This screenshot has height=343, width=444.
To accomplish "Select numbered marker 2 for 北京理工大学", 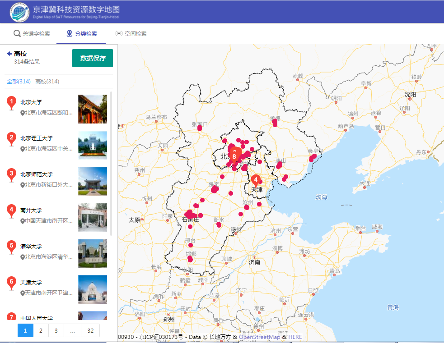I will [x=11, y=139].
